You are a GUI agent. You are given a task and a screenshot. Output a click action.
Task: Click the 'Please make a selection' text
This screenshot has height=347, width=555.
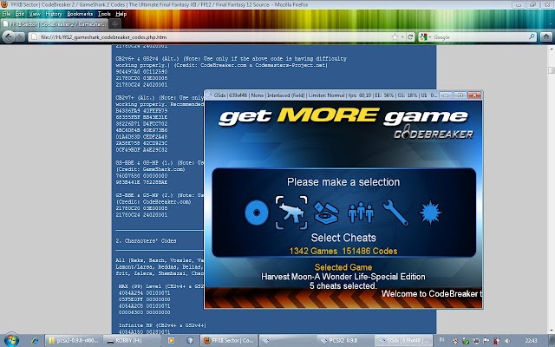(343, 182)
